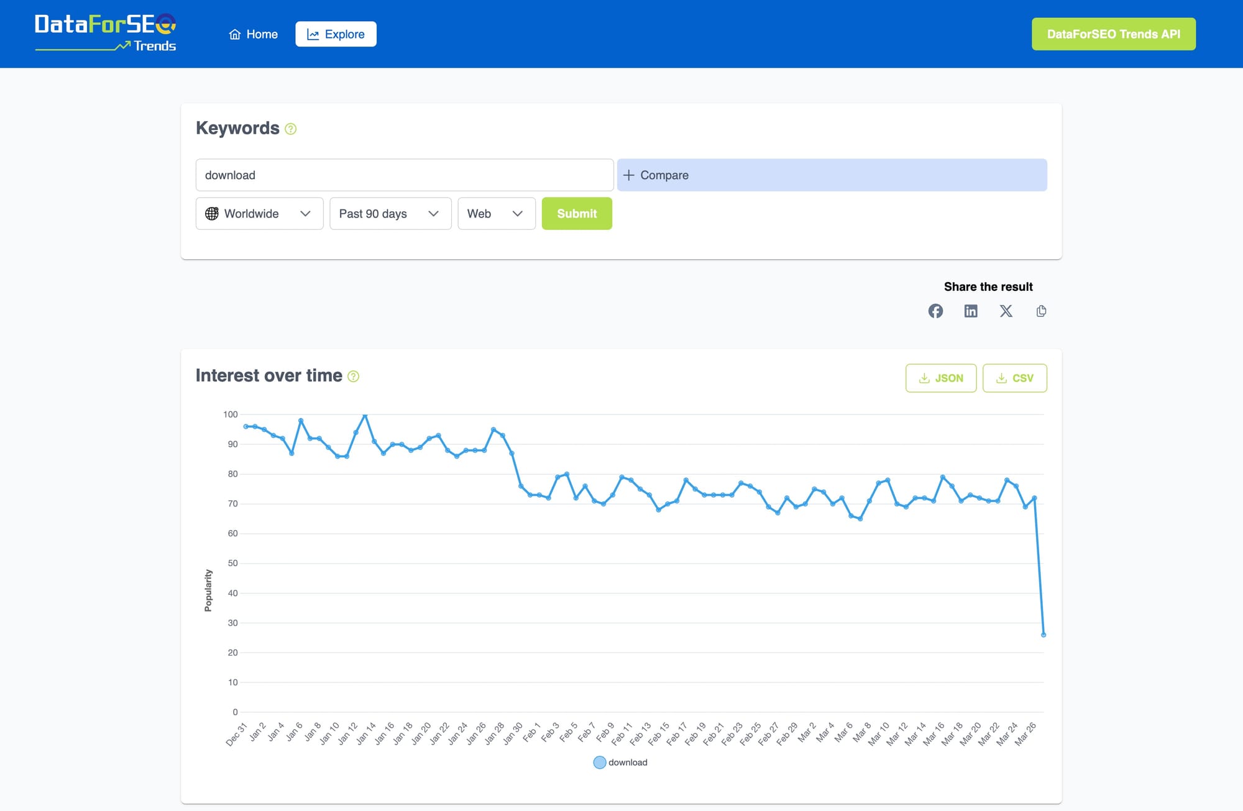Click the chart icon in Explore button

[x=313, y=34]
